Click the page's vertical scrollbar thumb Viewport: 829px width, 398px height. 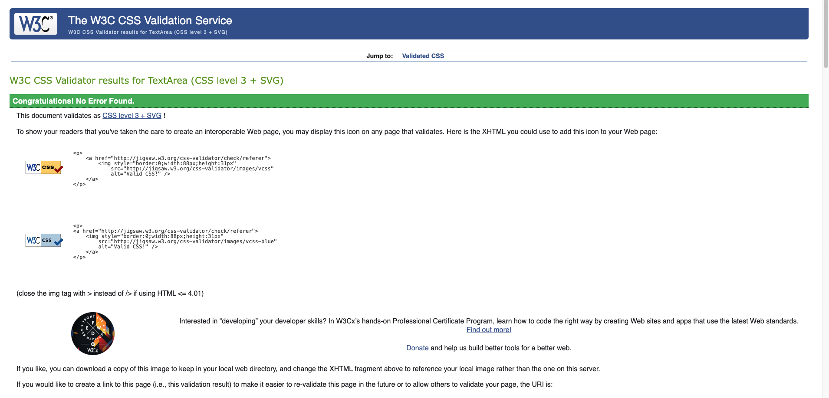point(826,35)
